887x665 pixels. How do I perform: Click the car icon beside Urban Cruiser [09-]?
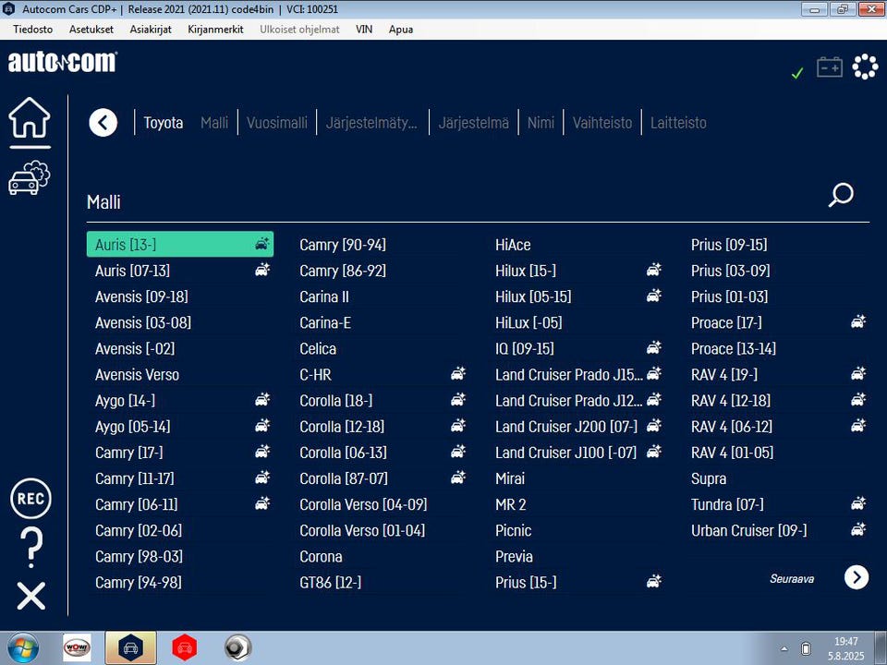point(858,529)
